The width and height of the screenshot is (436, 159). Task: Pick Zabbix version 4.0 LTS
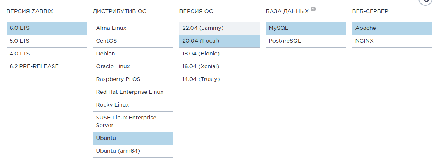[47, 54]
